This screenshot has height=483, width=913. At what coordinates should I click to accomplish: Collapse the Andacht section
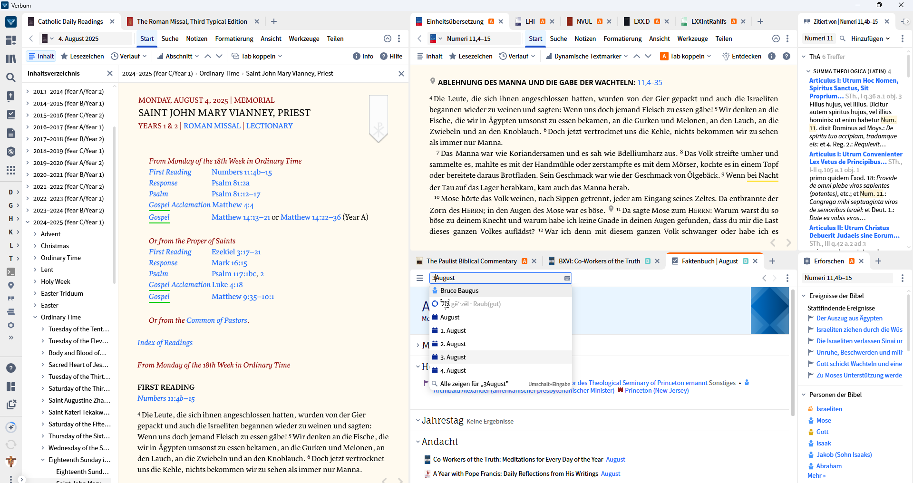click(418, 442)
